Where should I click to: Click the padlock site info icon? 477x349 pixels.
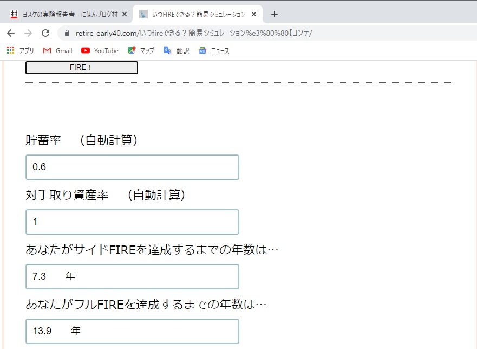(67, 33)
